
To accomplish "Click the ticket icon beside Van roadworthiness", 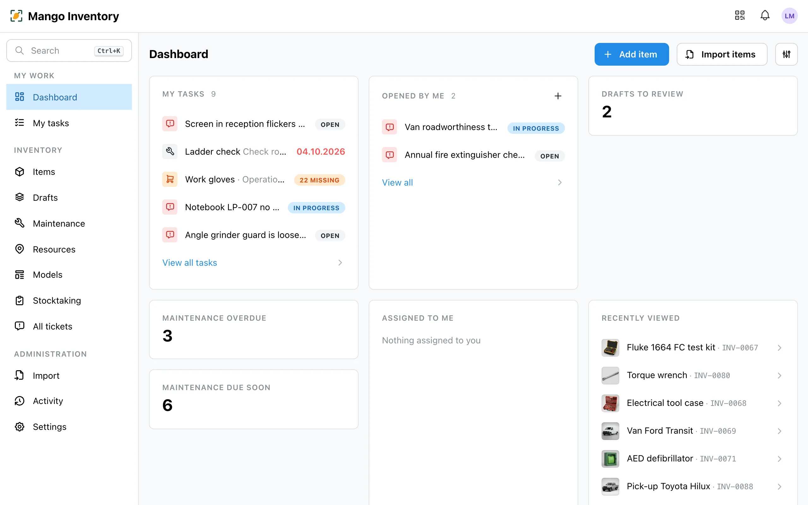I will pos(390,127).
